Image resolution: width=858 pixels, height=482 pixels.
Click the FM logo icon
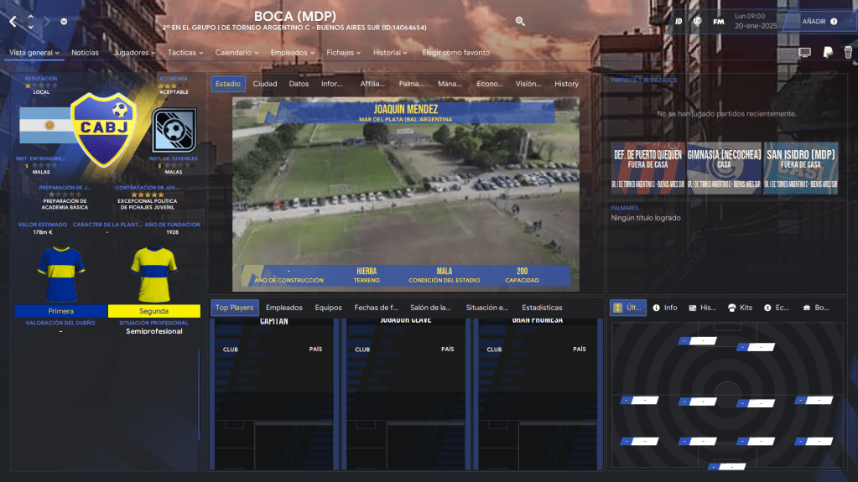719,21
